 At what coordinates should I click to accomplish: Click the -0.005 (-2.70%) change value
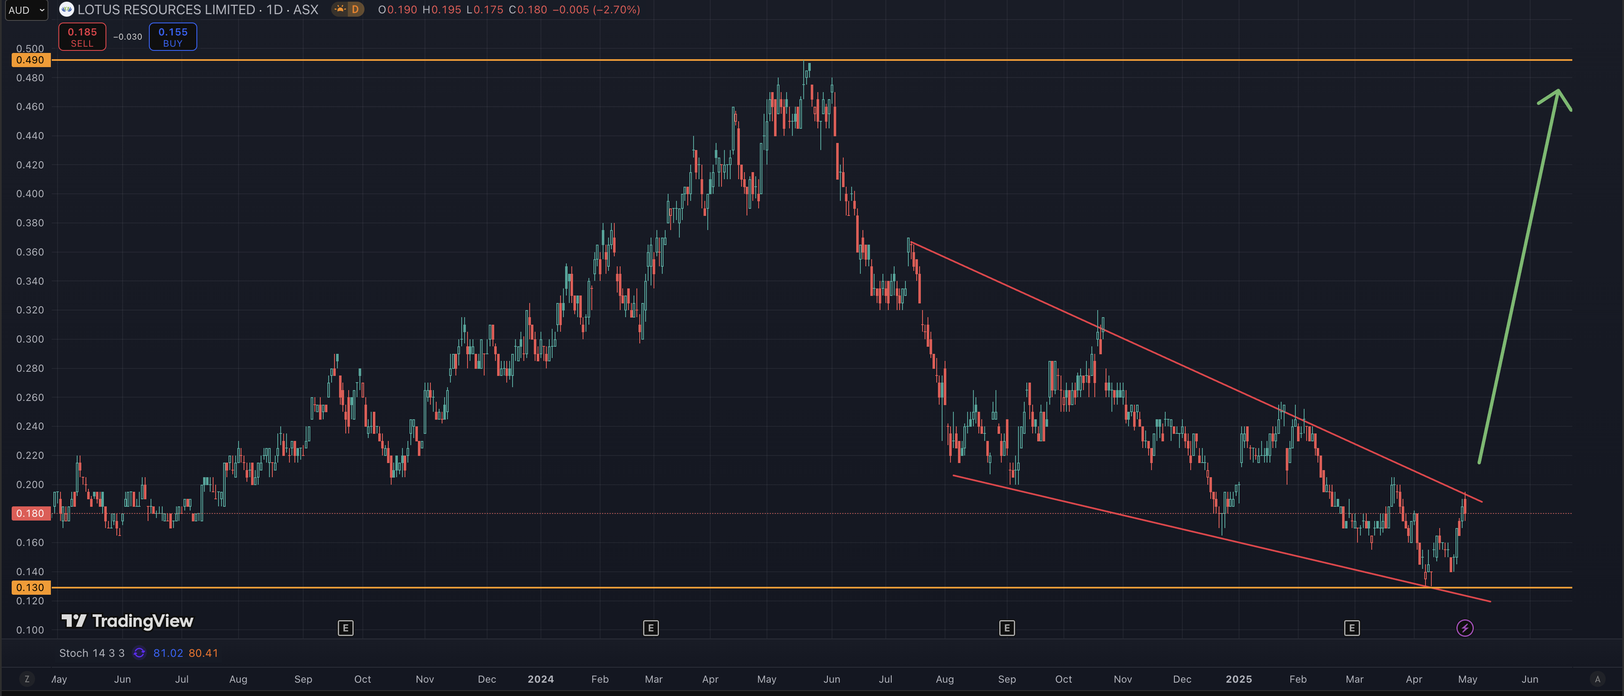(596, 10)
